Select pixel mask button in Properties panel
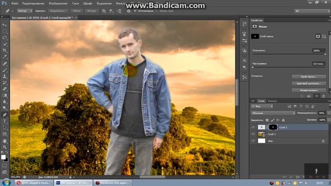This screenshot has height=186, width=331. coord(318,37)
